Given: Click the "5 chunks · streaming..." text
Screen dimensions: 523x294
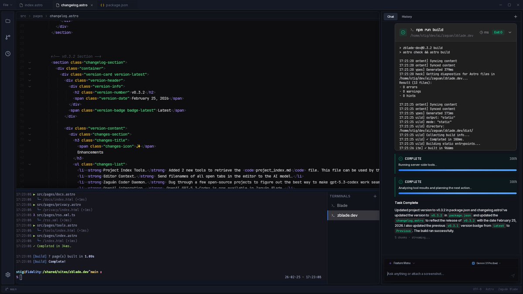Looking at the screenshot, I should pos(412,237).
